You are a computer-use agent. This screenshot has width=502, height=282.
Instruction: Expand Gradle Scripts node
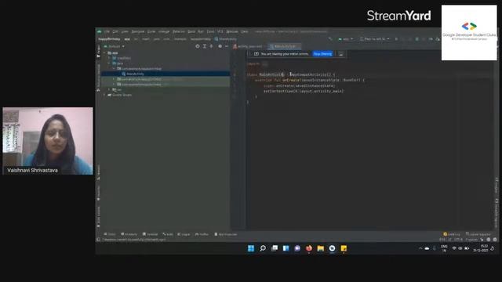tap(105, 95)
